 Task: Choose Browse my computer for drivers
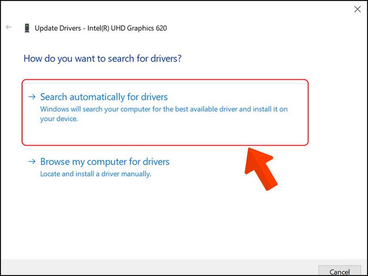point(105,162)
